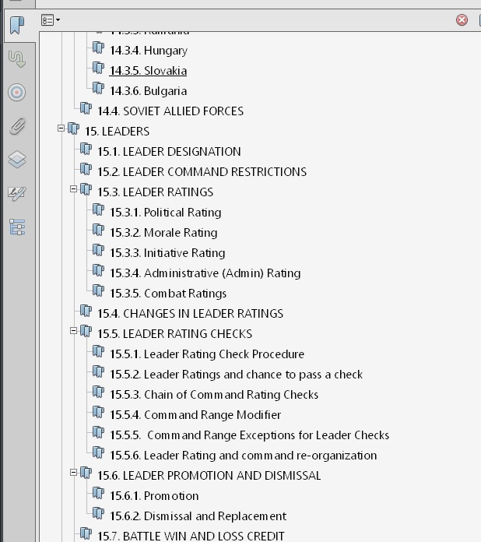The height and width of the screenshot is (542, 481).
Task: Select 15.5.5. Command Range Exceptions for Leader Checks
Action: click(250, 435)
